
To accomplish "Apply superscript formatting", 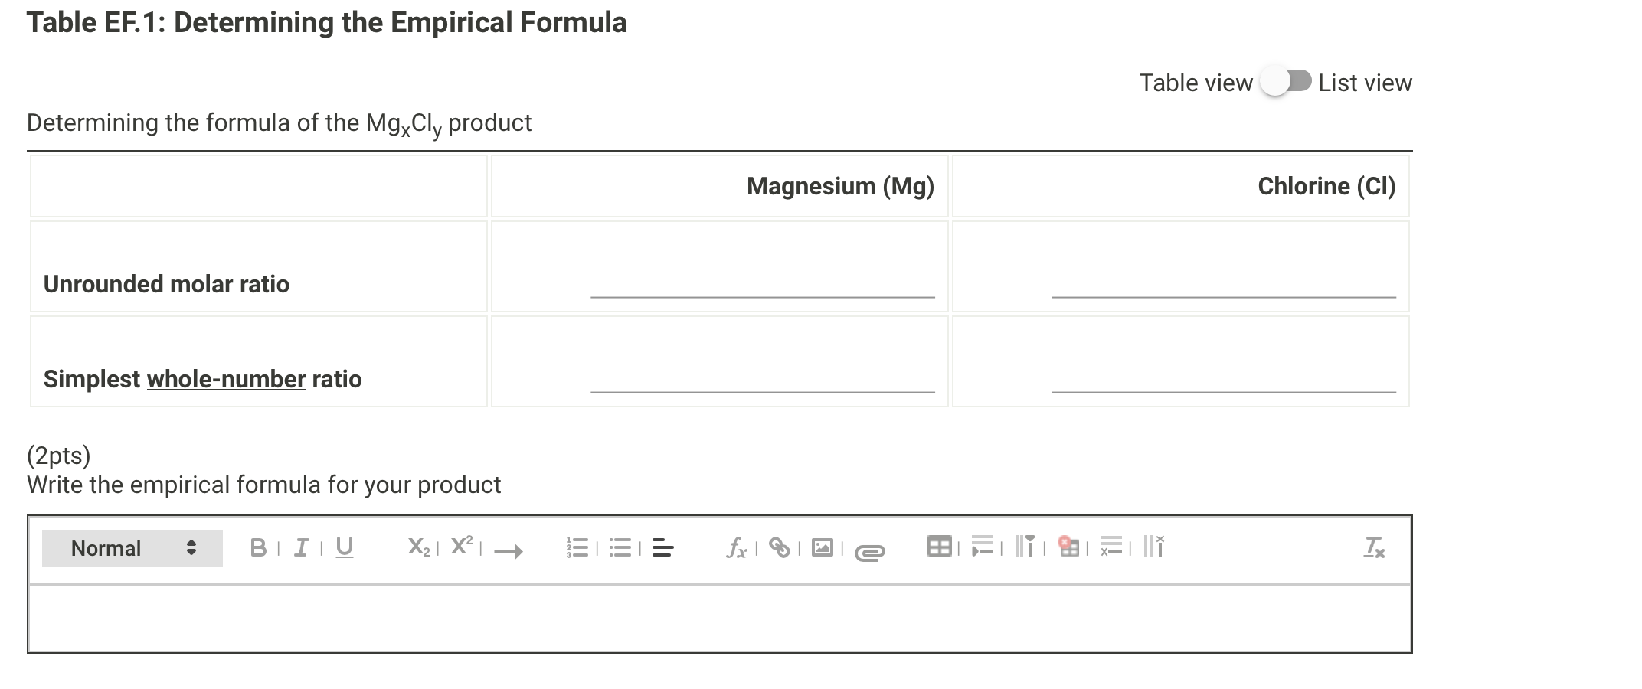I will pyautogui.click(x=462, y=547).
